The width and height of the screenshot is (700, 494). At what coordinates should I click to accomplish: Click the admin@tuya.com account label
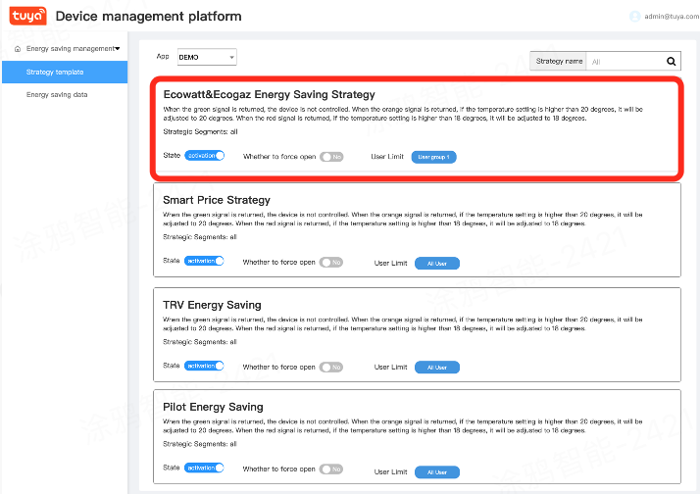pos(672,17)
